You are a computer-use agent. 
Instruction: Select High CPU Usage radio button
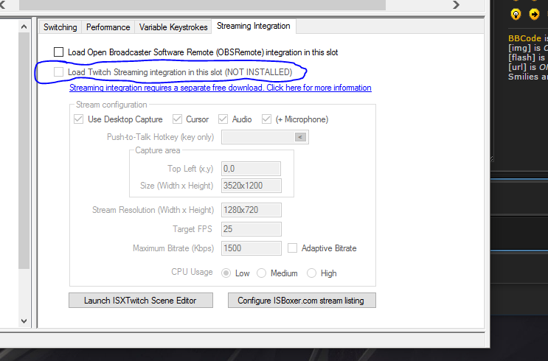pos(311,273)
